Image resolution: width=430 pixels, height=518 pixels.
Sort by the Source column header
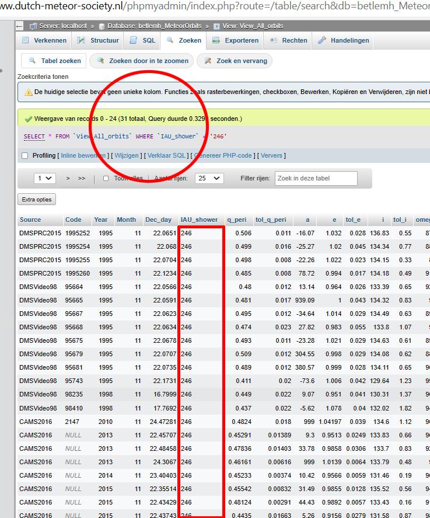coord(30,220)
